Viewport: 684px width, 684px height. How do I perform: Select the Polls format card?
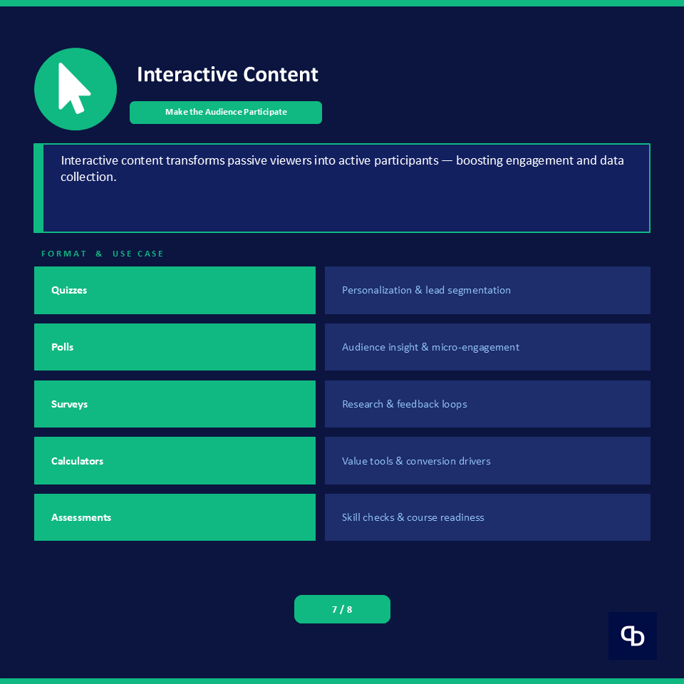(175, 347)
